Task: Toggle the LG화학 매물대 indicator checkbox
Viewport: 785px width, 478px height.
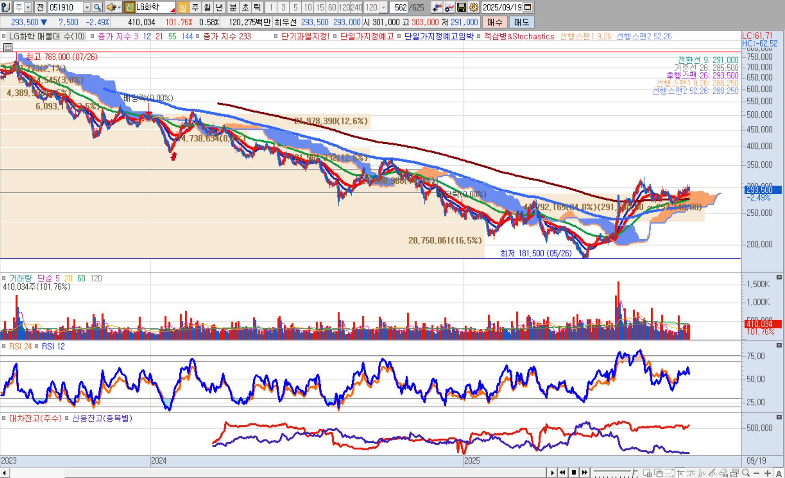Action: [4, 37]
